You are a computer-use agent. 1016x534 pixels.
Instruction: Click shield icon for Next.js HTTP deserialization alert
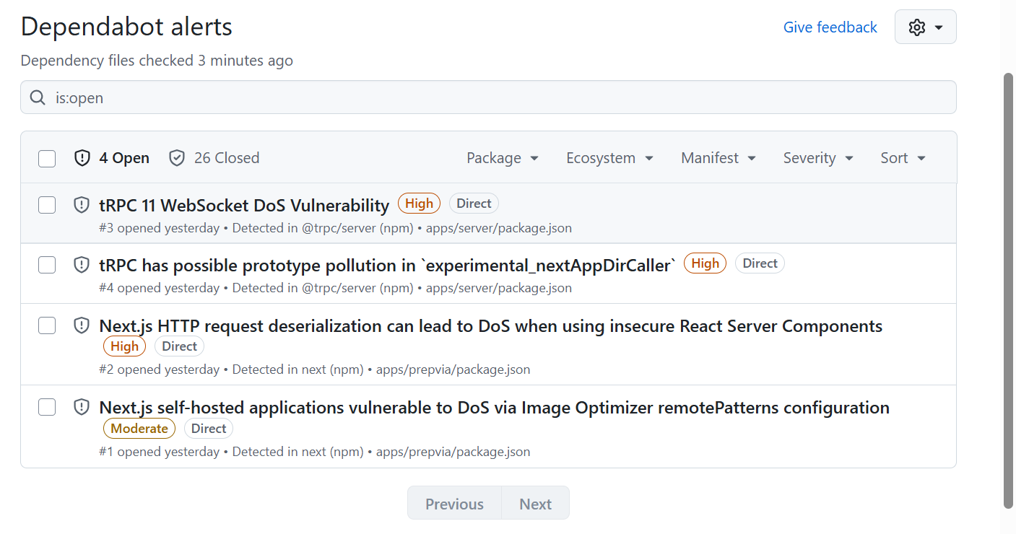point(82,325)
